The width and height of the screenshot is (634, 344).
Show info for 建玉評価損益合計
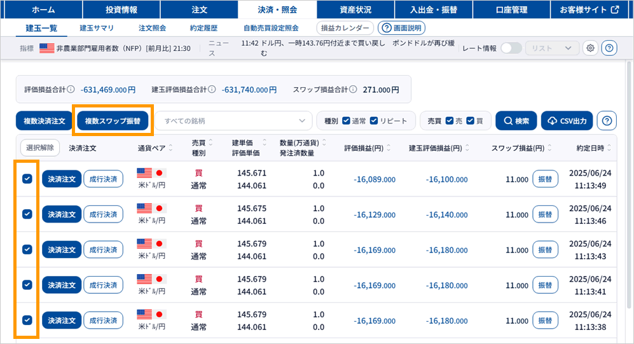point(212,89)
